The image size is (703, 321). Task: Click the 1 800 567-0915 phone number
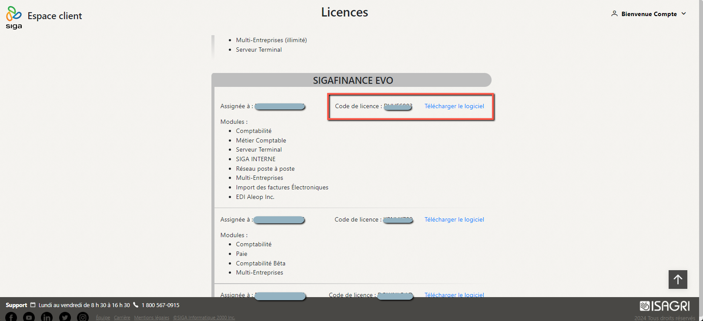pyautogui.click(x=161, y=305)
